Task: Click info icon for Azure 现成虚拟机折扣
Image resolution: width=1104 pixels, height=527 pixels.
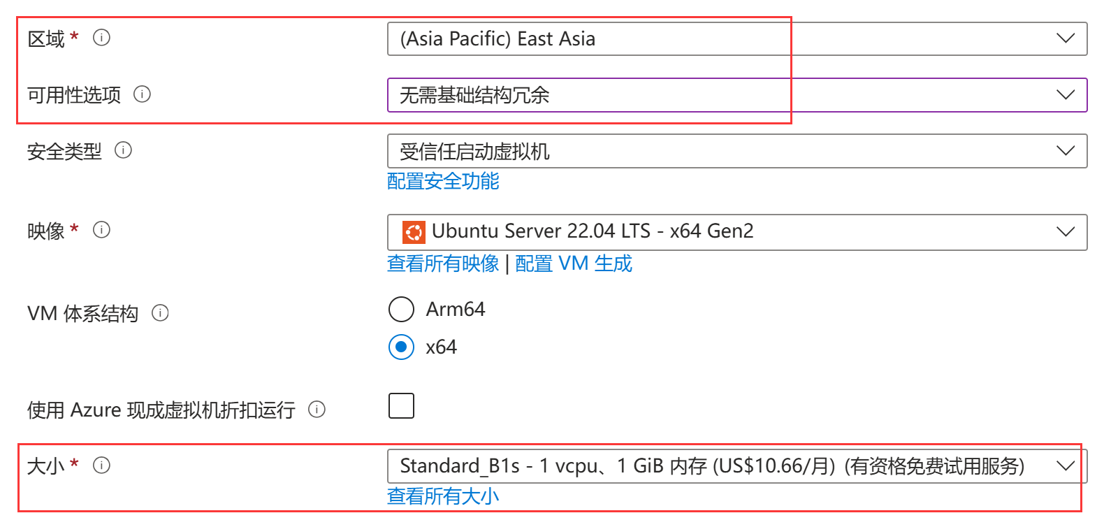Action: [317, 410]
